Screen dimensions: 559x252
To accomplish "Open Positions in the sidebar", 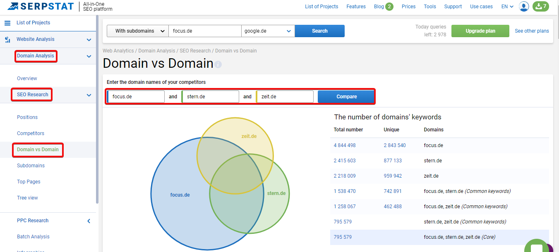I will (x=27, y=117).
